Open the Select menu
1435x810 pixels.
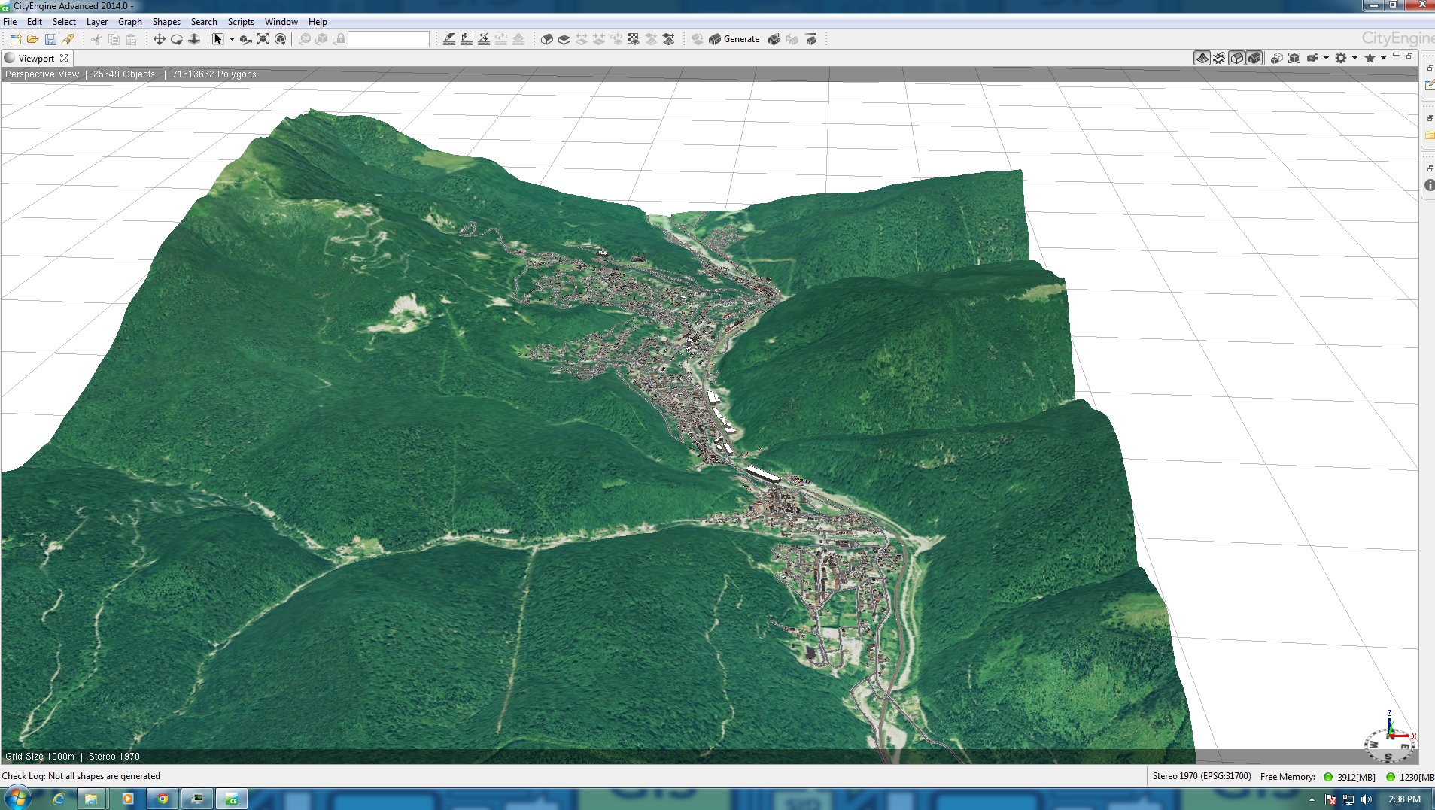(x=64, y=22)
